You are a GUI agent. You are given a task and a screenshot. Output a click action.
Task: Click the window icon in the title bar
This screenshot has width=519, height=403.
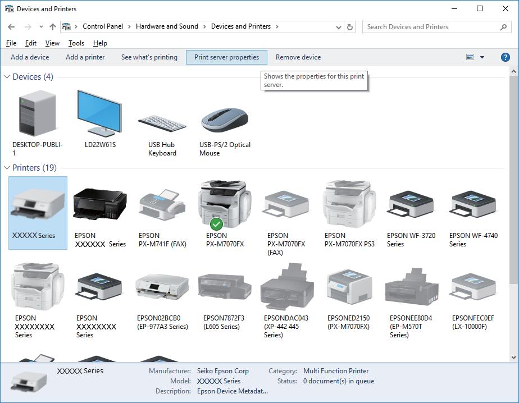(x=9, y=8)
